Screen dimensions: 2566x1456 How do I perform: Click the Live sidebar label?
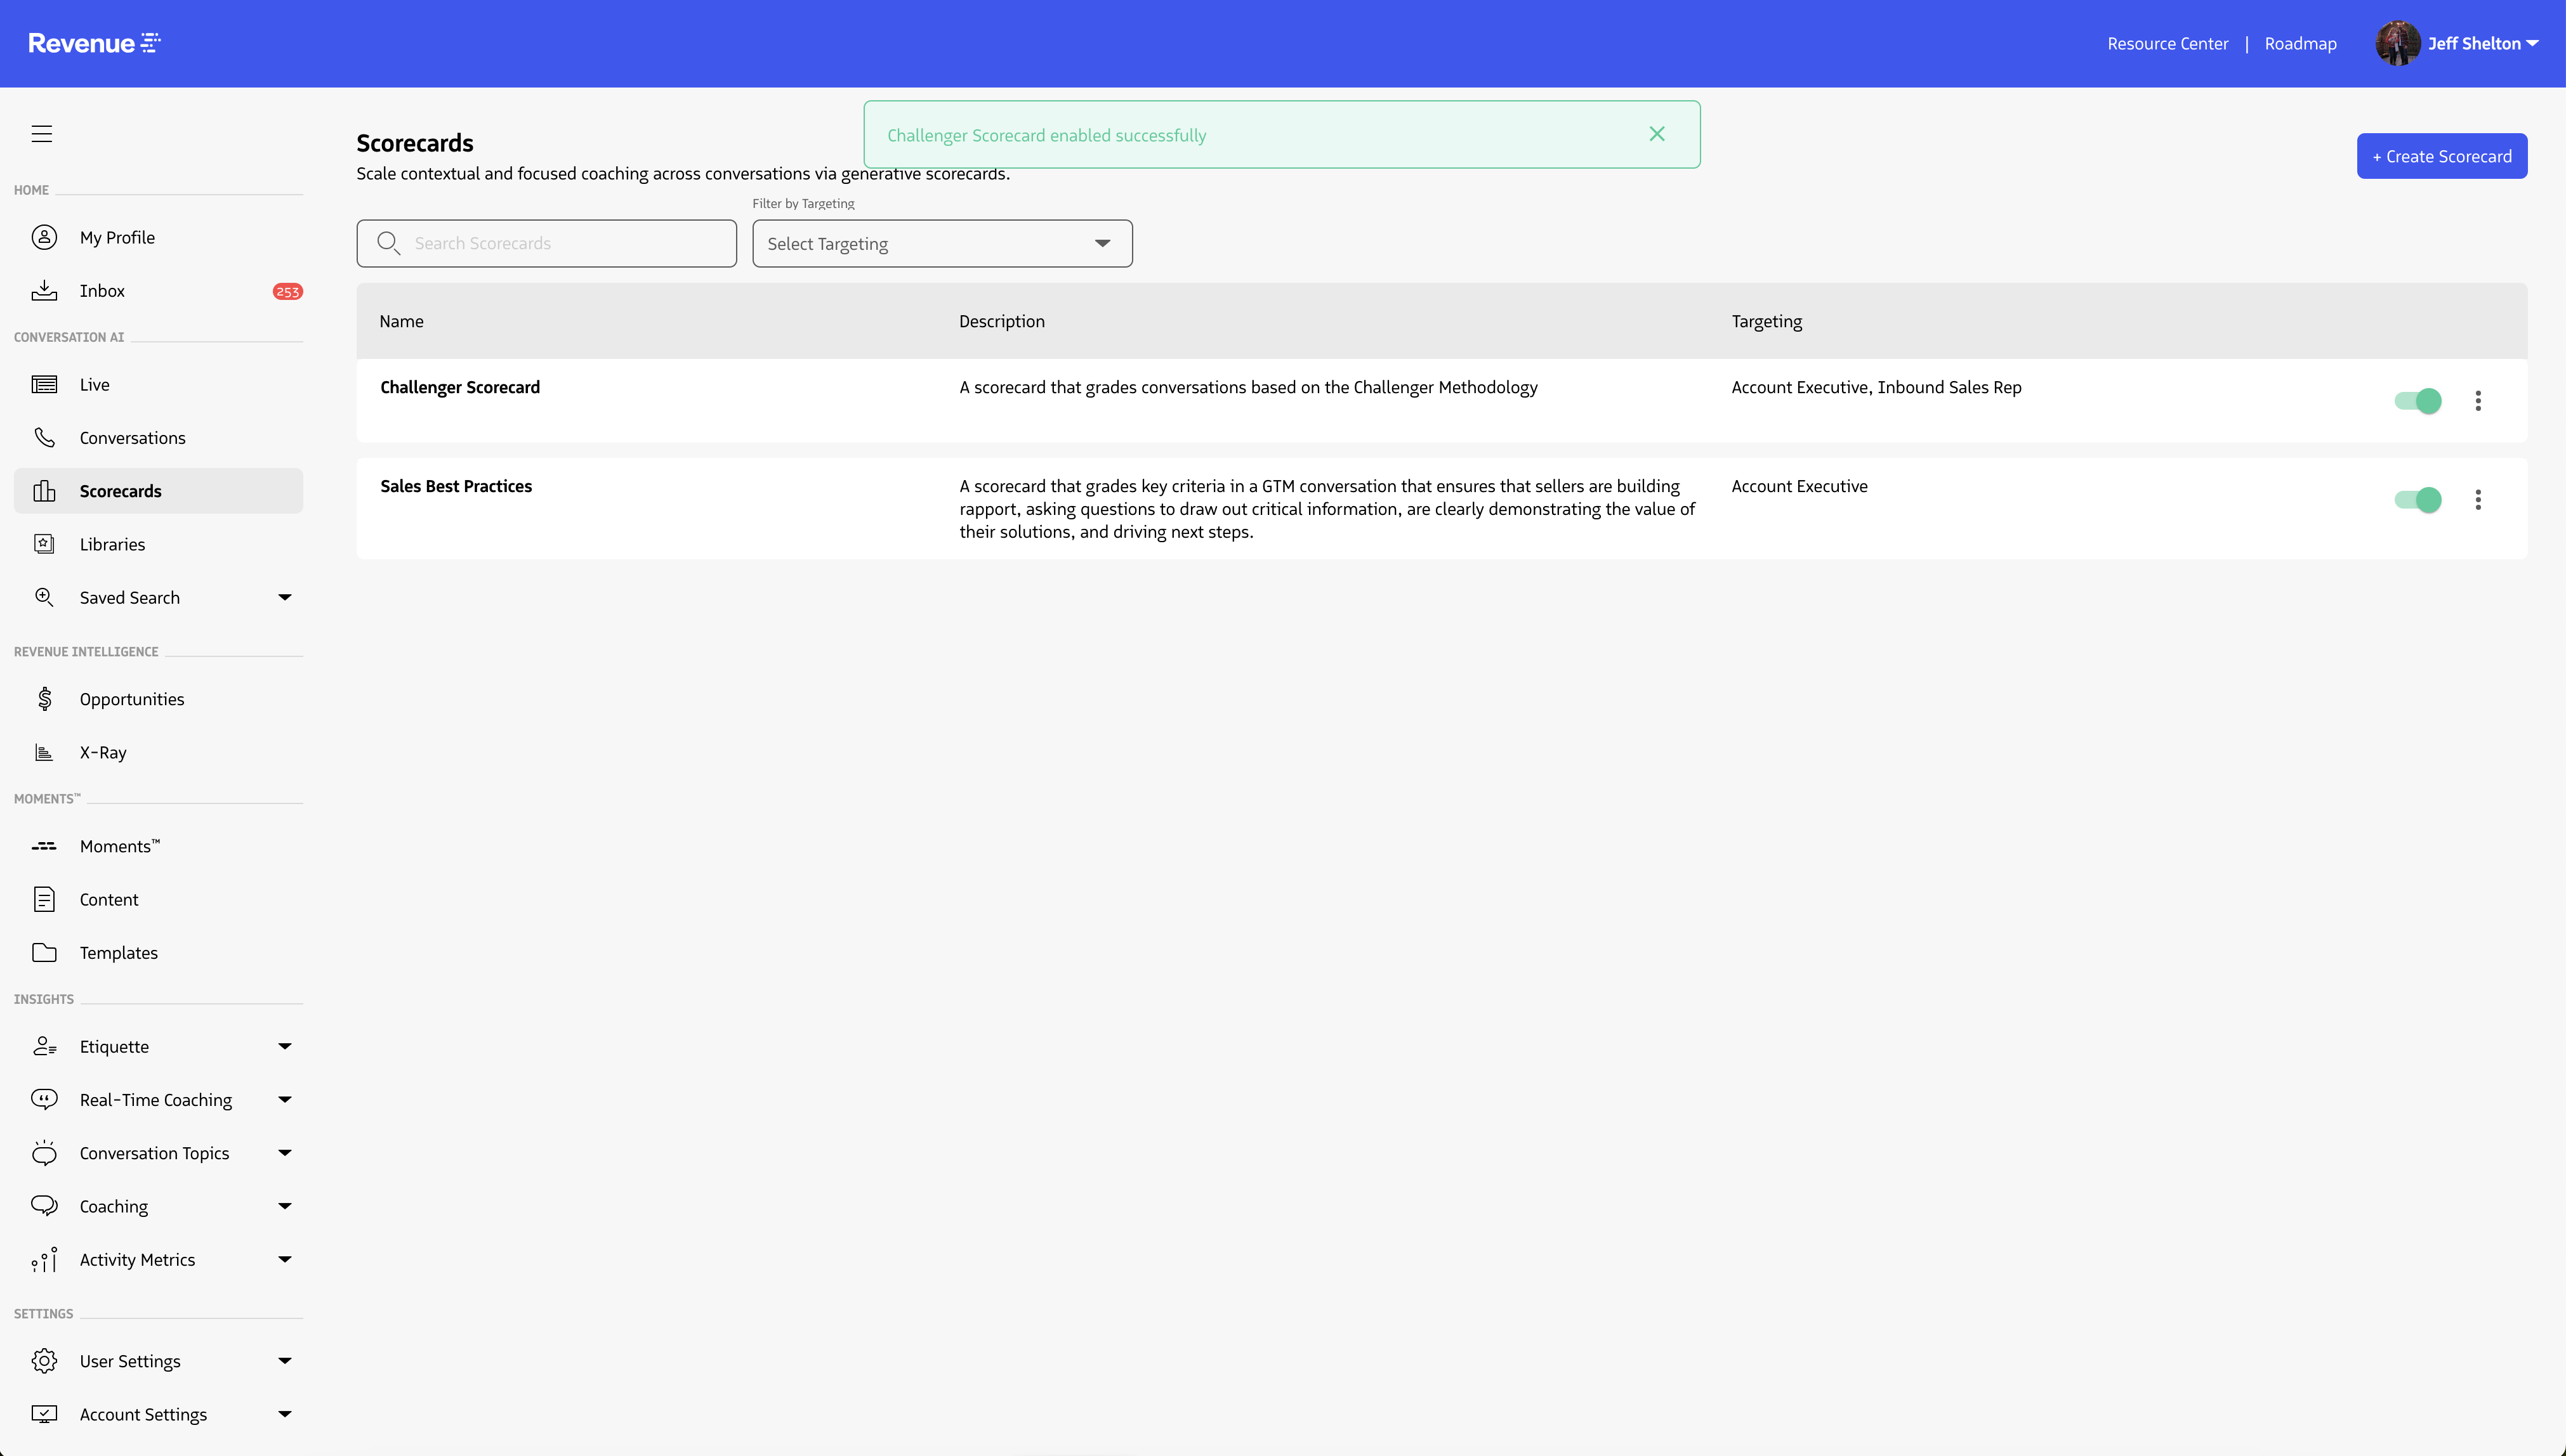(95, 384)
